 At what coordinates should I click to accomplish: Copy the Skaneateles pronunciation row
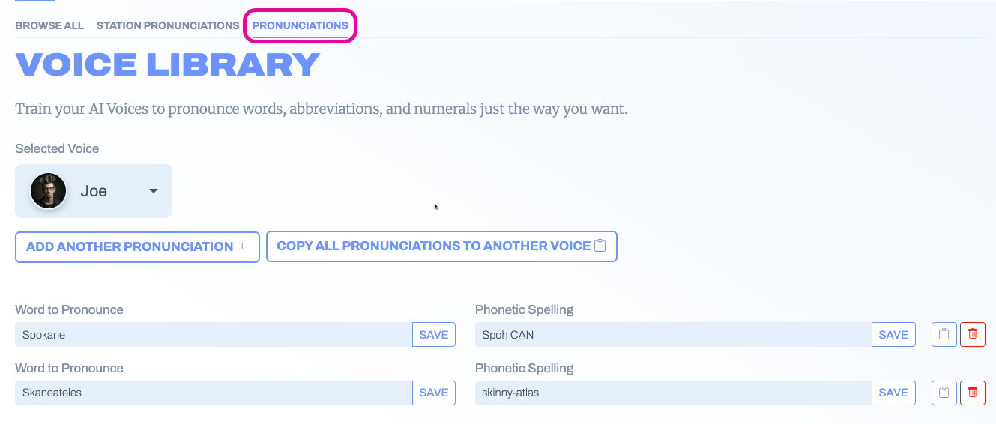[944, 393]
